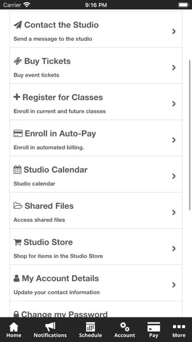Tap the lock icon for Change my Password

coord(16,314)
